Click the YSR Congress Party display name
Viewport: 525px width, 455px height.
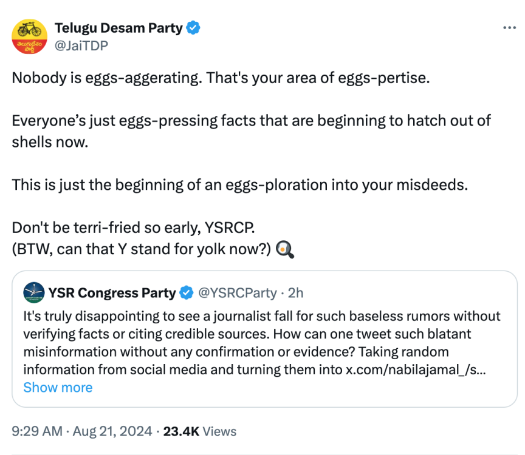112,293
